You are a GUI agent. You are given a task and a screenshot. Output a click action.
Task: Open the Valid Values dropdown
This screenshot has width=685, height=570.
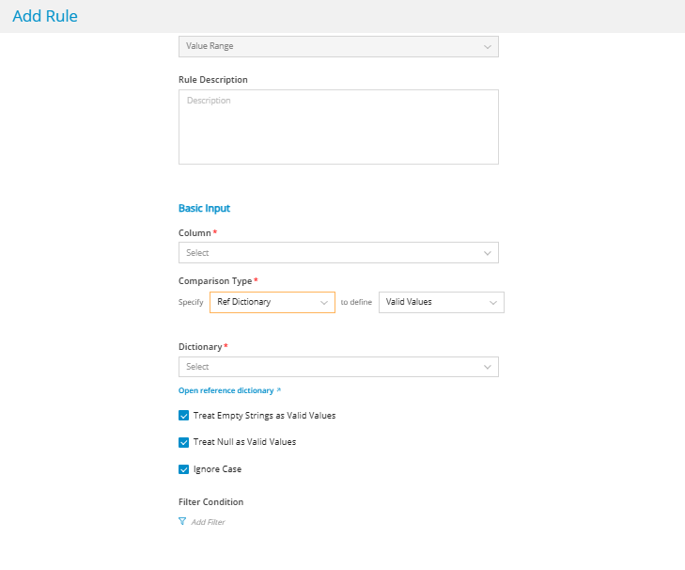pos(432,302)
